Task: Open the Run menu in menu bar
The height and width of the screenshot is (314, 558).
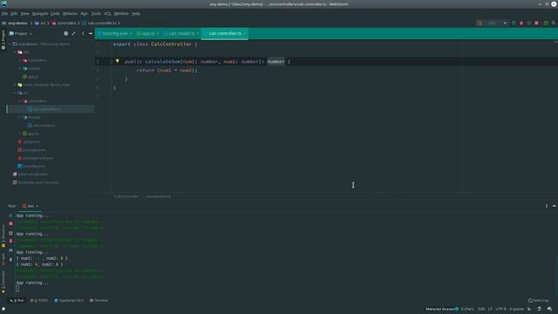Action: (x=84, y=14)
